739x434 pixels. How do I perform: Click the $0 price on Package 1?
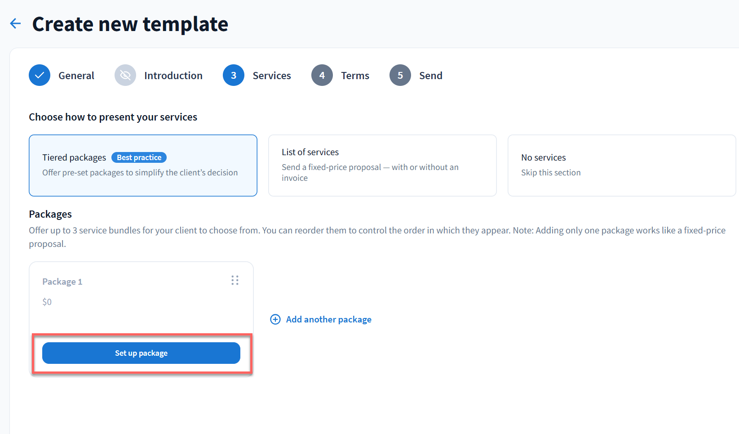47,302
